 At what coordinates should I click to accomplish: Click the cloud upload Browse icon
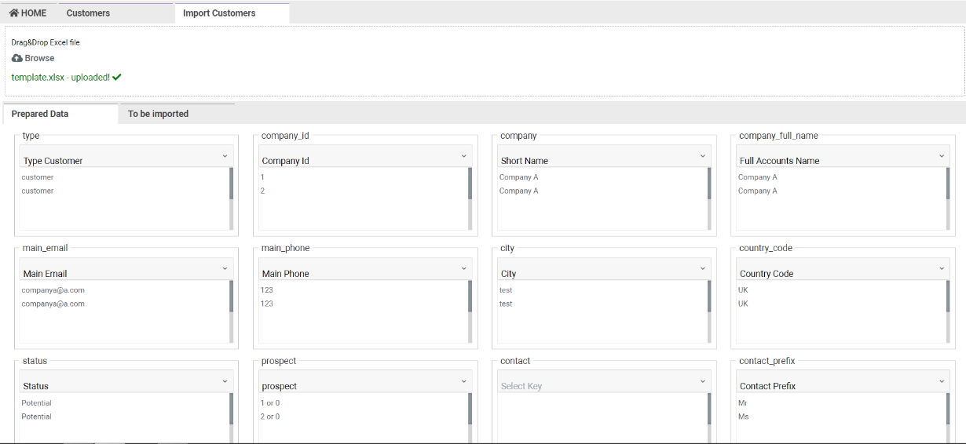point(17,58)
